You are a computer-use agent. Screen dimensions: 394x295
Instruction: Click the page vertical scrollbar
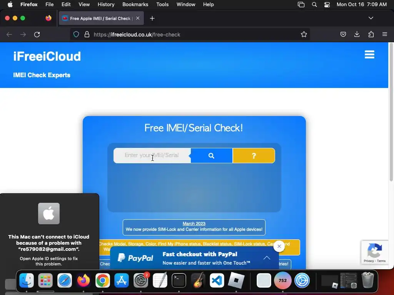point(391,113)
